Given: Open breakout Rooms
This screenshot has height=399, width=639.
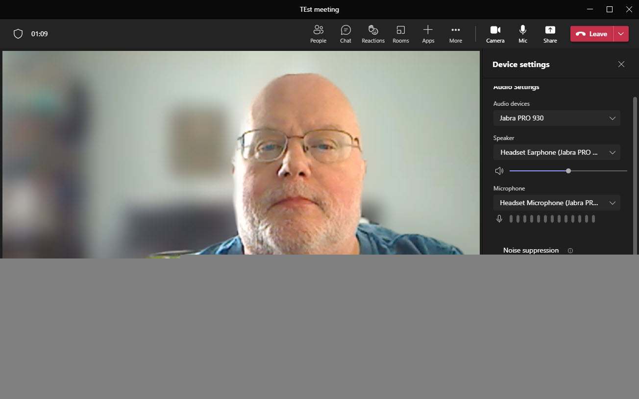Looking at the screenshot, I should coord(400,34).
